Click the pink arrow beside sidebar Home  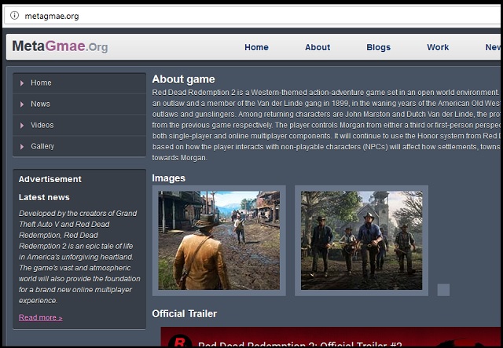coord(22,83)
